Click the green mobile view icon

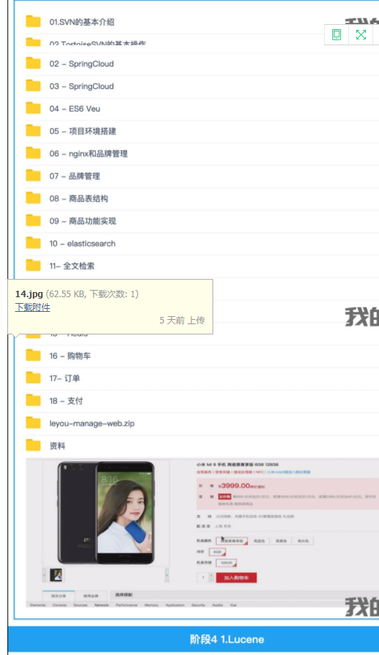coord(337,34)
